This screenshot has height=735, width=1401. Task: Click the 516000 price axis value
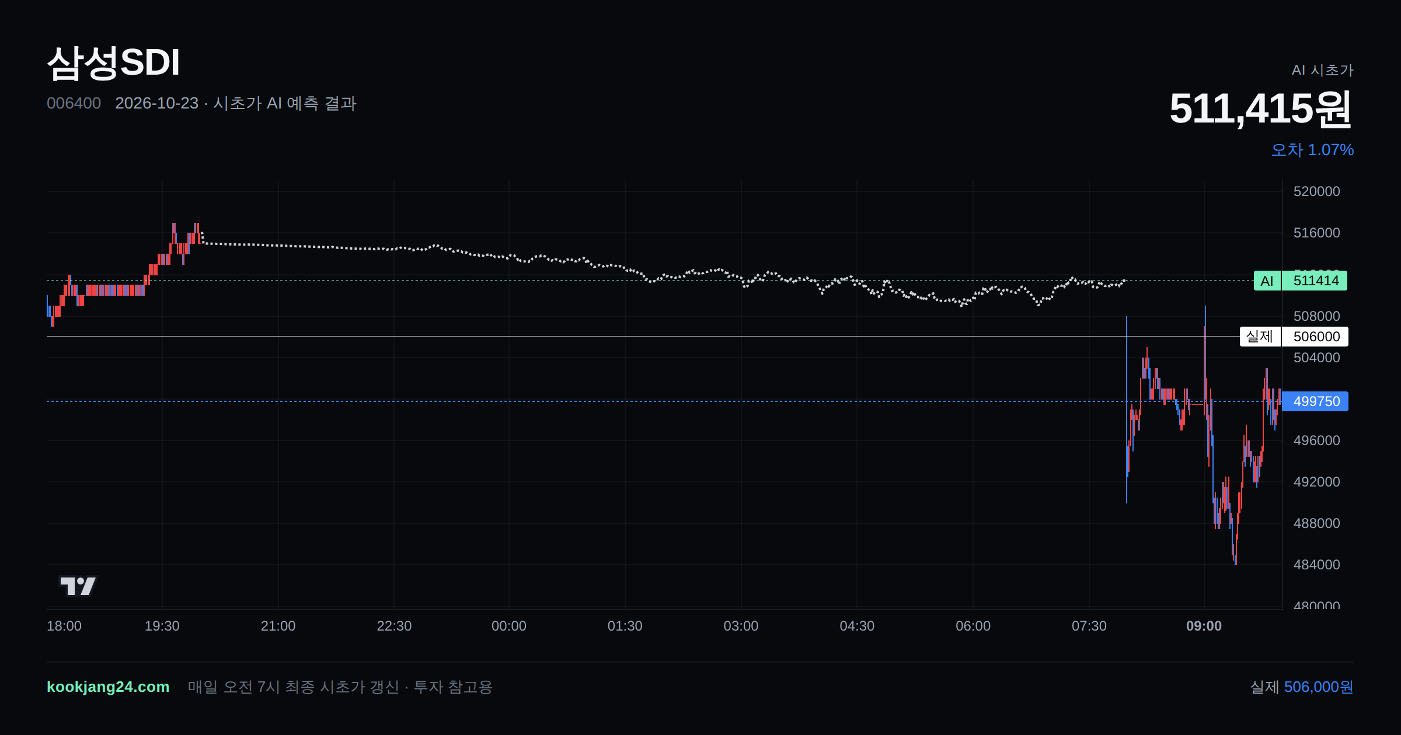click(1316, 233)
